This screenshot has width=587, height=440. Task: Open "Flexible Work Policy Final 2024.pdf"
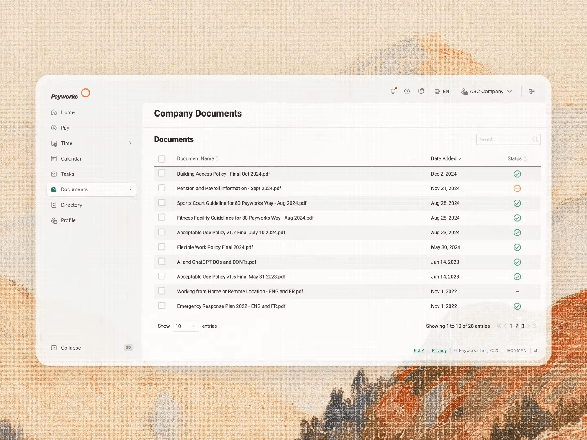coord(215,247)
